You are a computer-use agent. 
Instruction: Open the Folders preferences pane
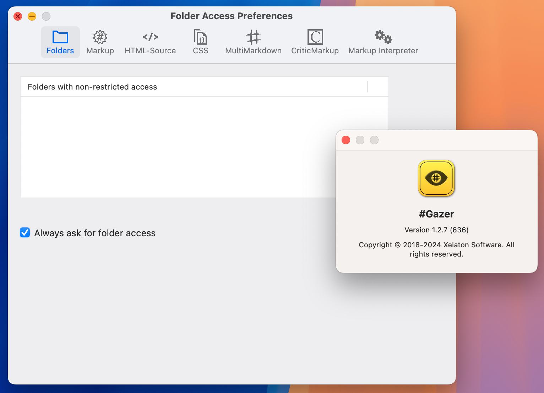point(60,42)
